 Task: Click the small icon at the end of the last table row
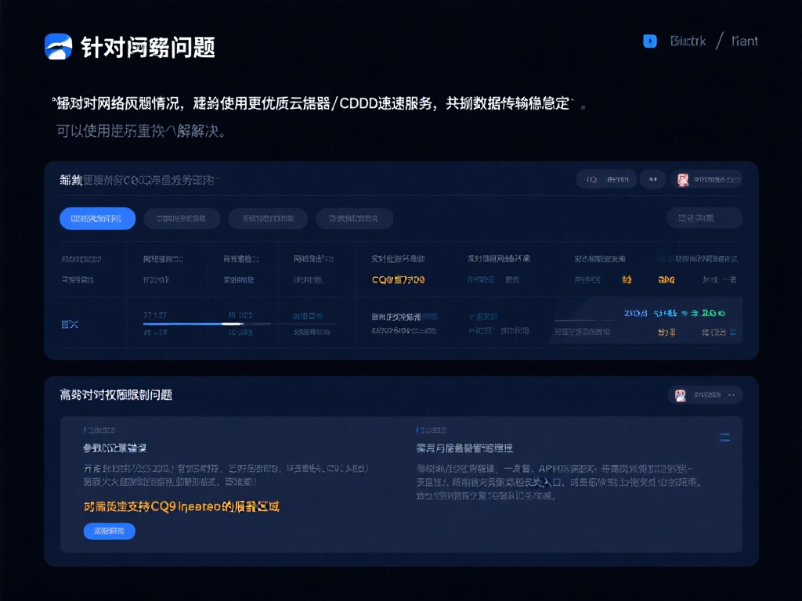pyautogui.click(x=733, y=332)
